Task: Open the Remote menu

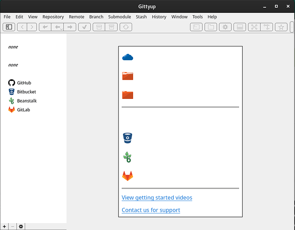Action: [77, 17]
